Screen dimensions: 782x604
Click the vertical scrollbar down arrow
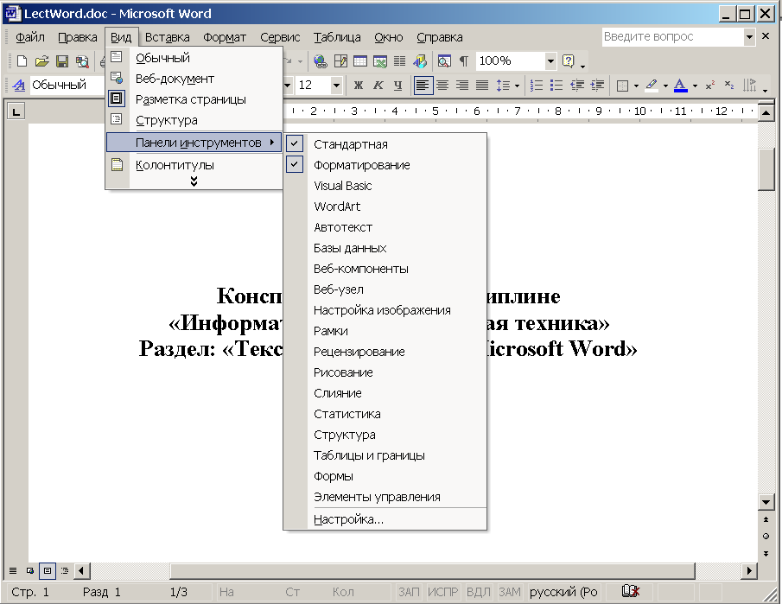[766, 502]
